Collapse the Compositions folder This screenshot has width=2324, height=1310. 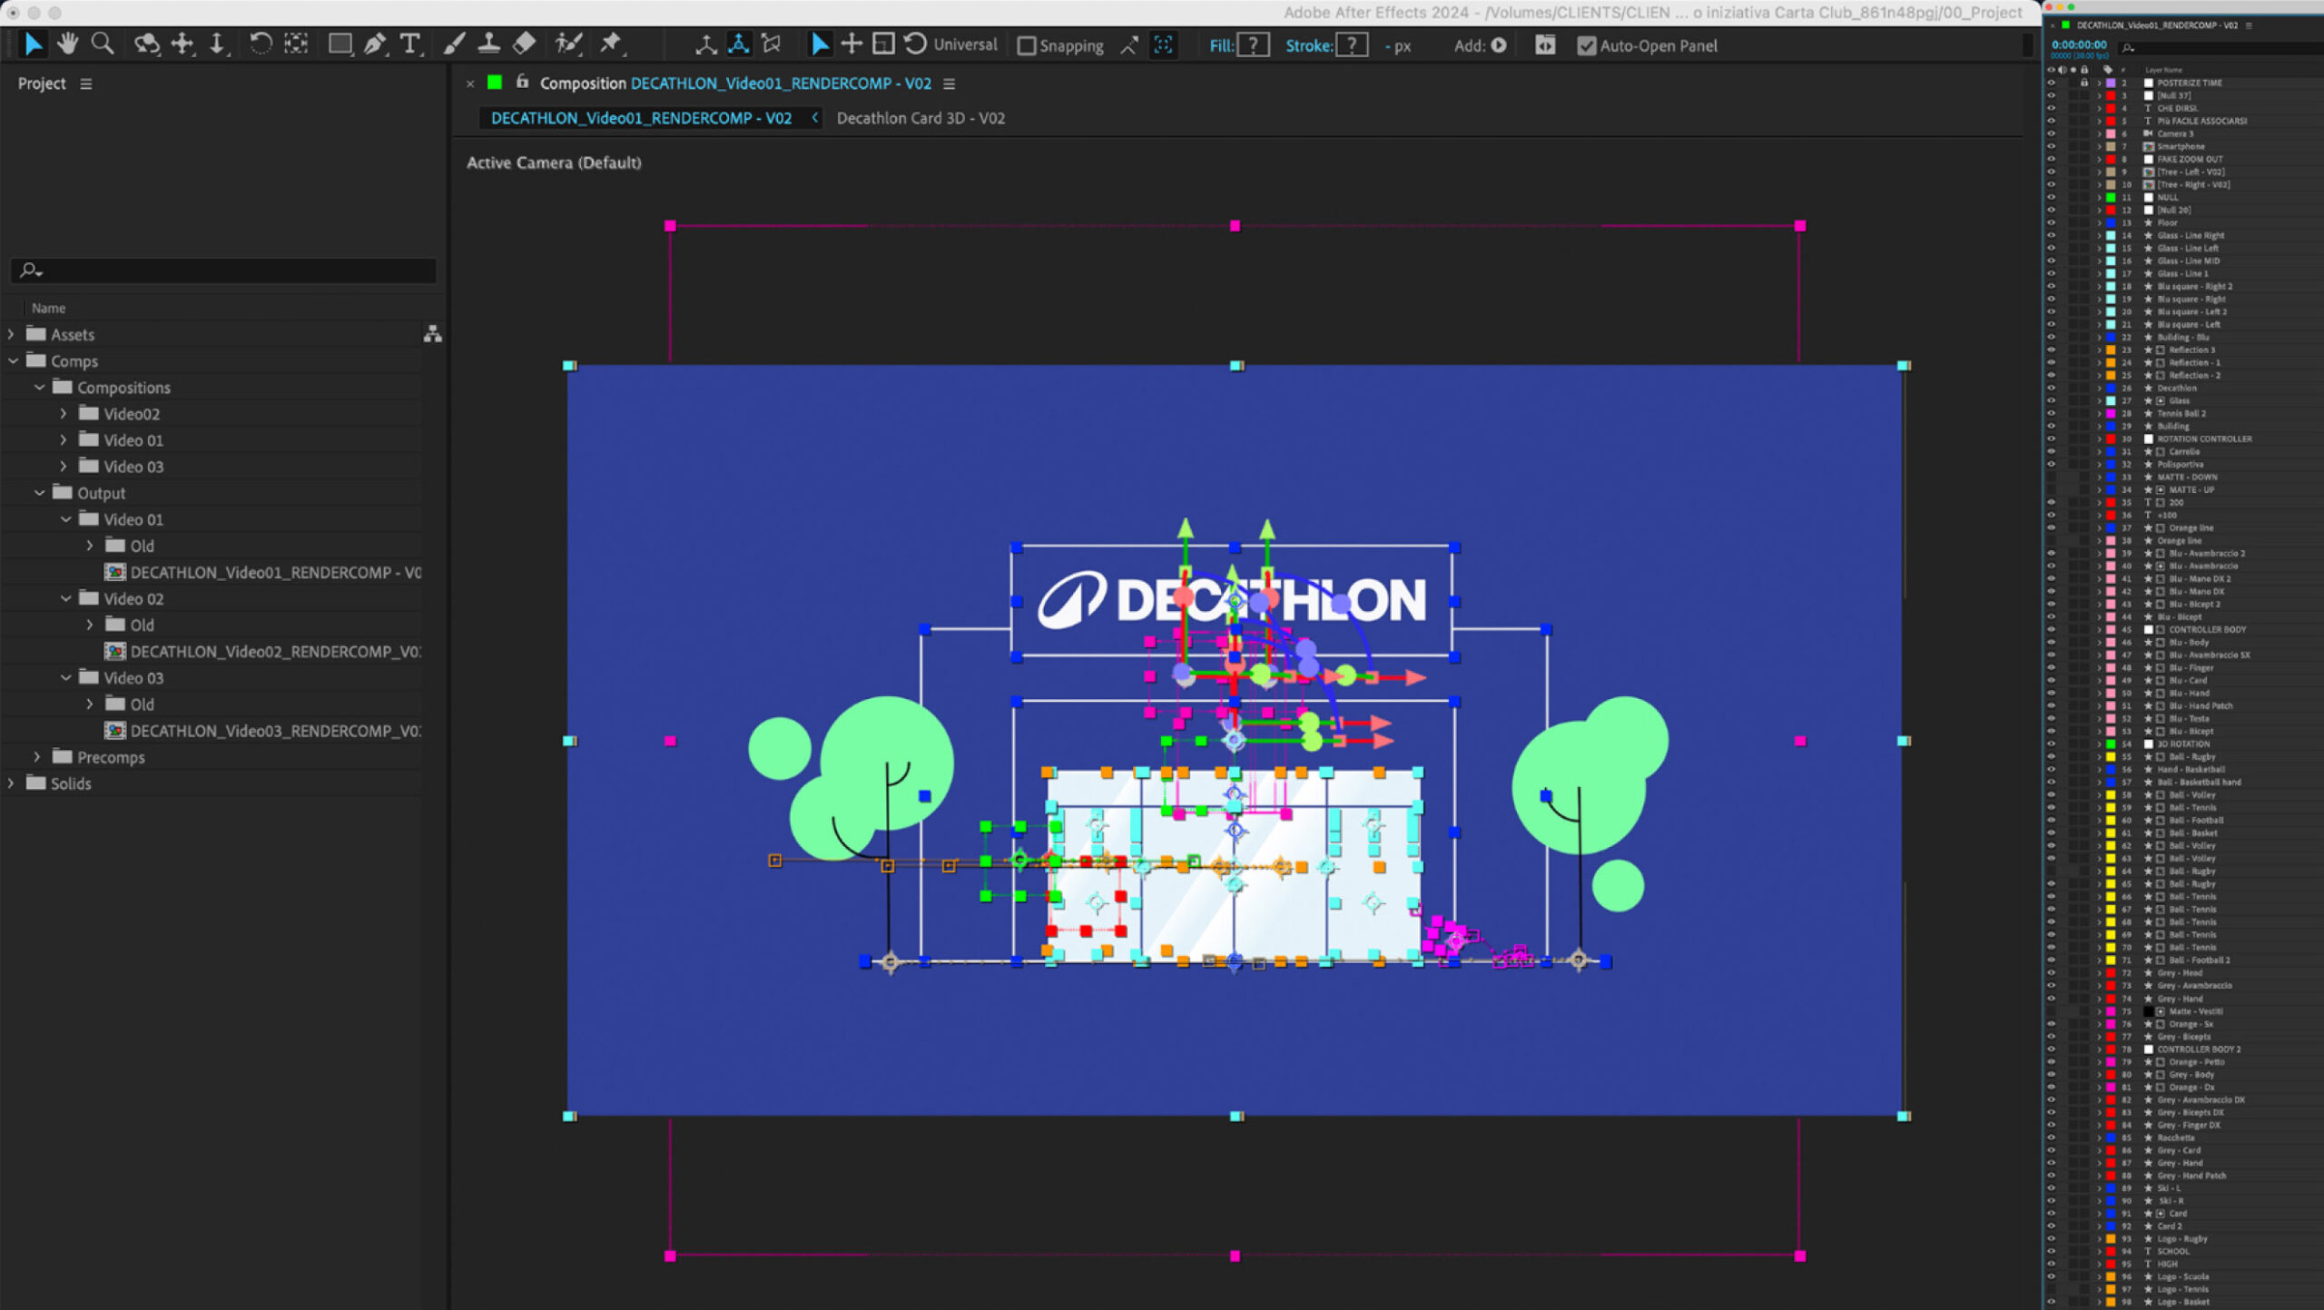pos(39,387)
